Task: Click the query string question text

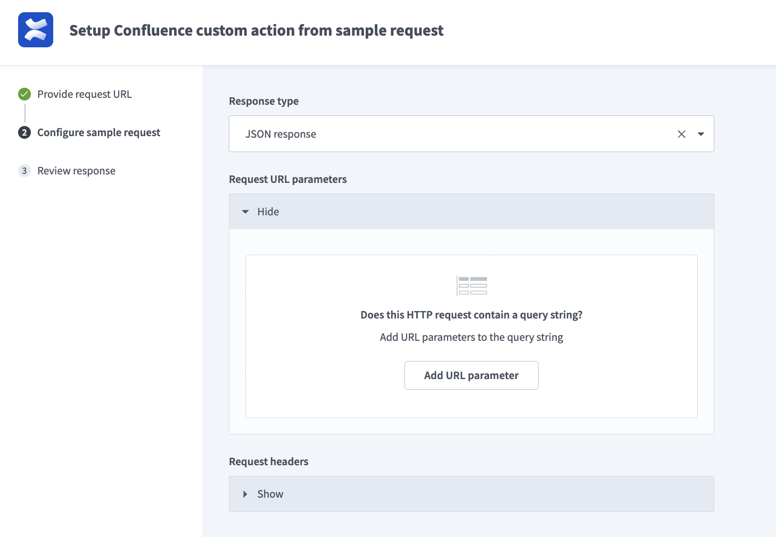Action: coord(471,315)
